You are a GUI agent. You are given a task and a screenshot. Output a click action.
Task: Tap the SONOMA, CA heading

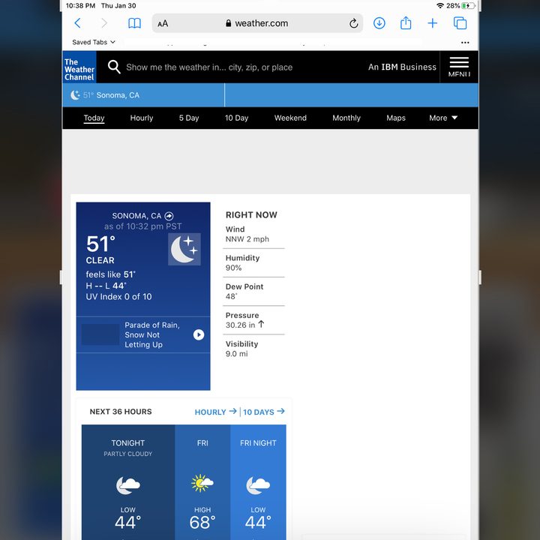[136, 216]
